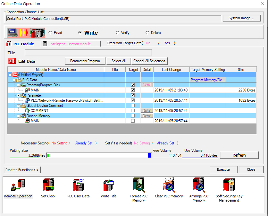
Task: Select the Read radio button
Action: [x=50, y=33]
